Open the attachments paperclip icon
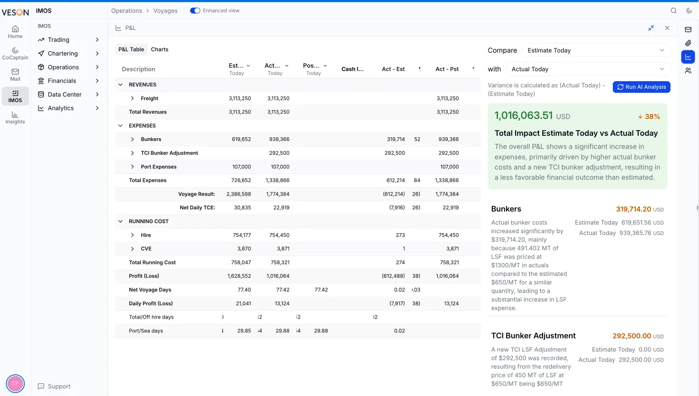The image size is (699, 396). [688, 43]
